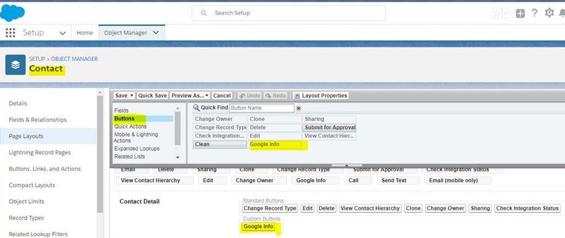
Task: Open Fields & Relationships in sidebar
Action: [x=37, y=120]
